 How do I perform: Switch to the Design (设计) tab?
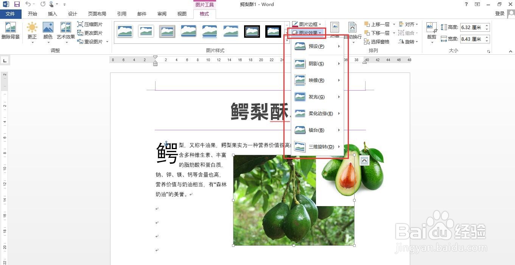(x=73, y=14)
